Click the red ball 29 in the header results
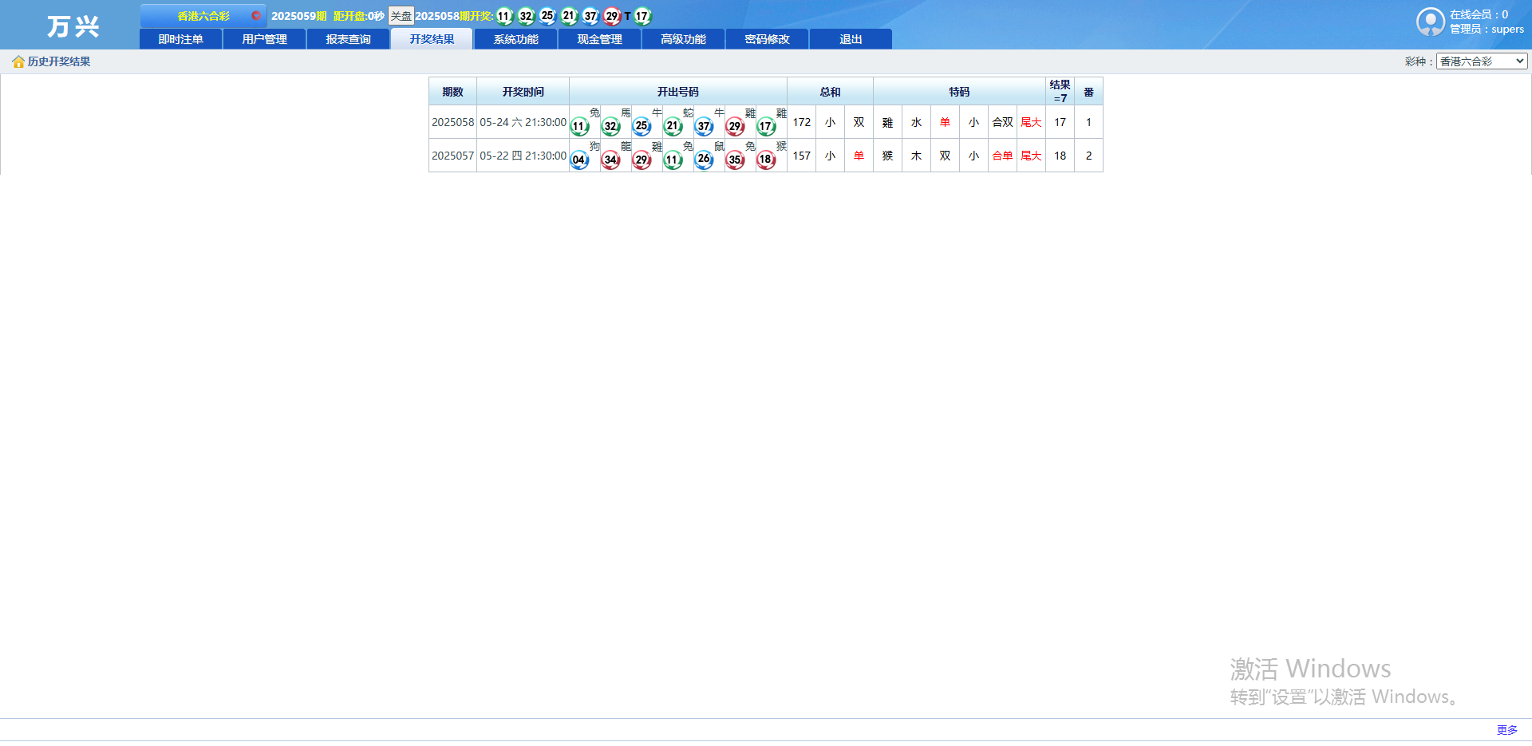 pos(611,16)
